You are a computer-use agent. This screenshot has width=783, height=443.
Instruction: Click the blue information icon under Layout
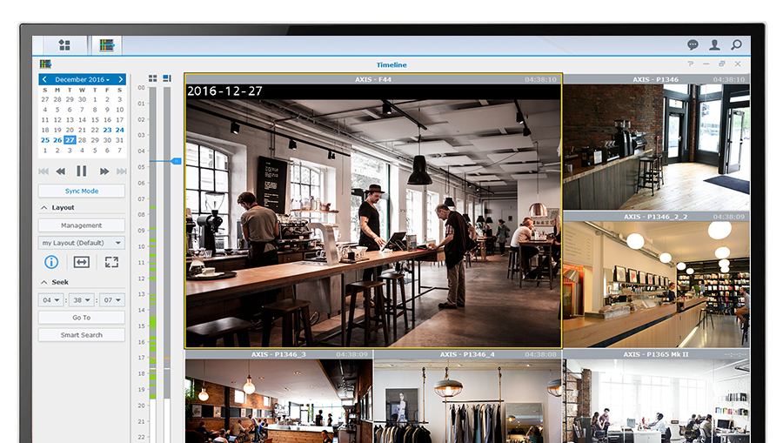click(x=51, y=262)
